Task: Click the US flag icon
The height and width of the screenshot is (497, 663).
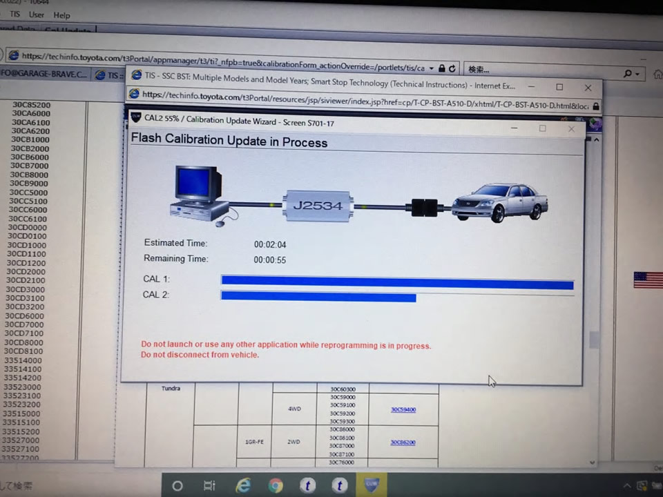Action: (648, 280)
